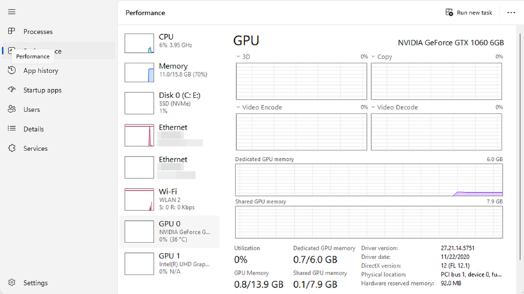Click the Wi-Fi mini graph thumbnail
This screenshot has width=524, height=294.
[139, 199]
